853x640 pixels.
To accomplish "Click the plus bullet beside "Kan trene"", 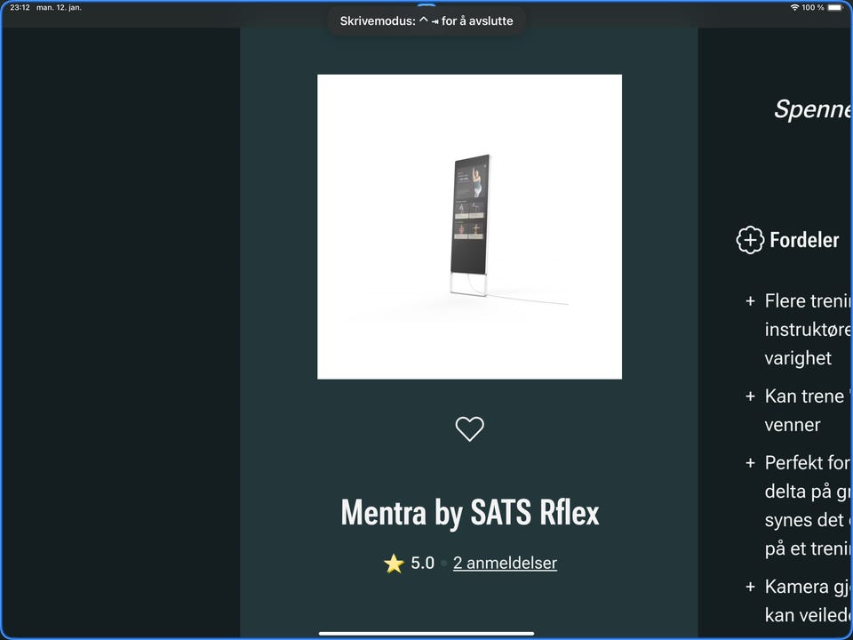I will click(x=750, y=396).
